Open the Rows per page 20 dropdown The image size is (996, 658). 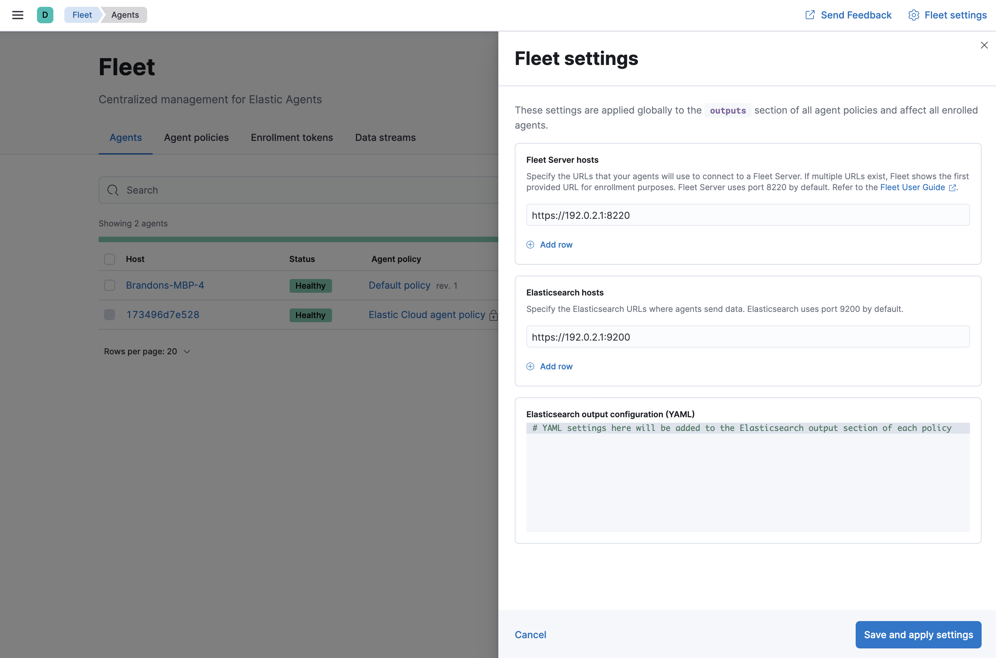[x=147, y=351]
